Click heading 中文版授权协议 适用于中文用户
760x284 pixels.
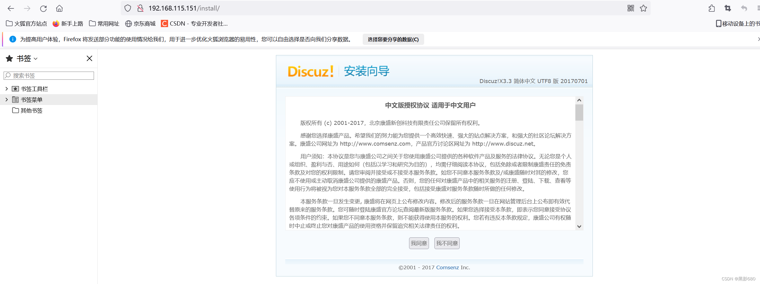(x=430, y=105)
